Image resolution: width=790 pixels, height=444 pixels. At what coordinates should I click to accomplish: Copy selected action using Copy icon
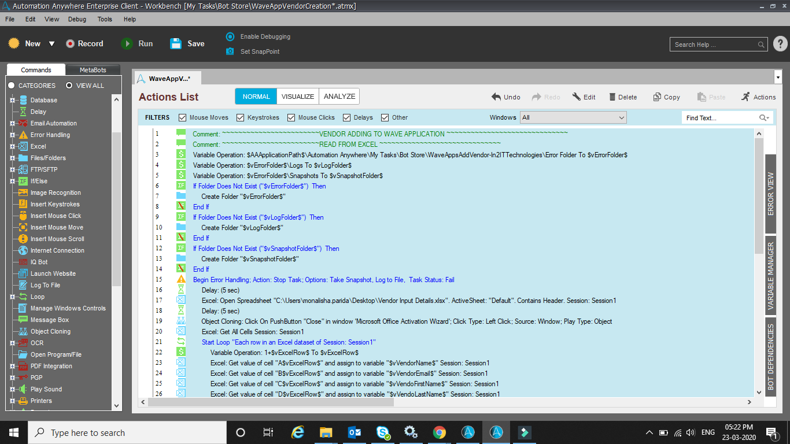click(658, 97)
